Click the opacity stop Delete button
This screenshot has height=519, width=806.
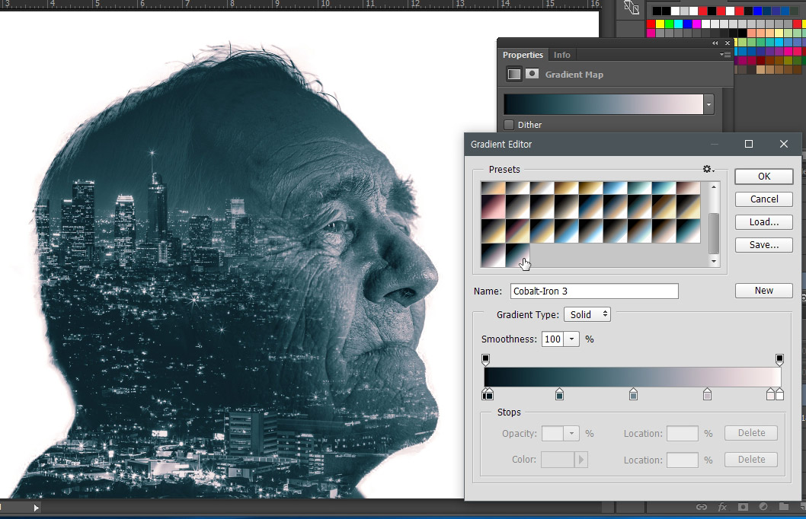tap(751, 433)
